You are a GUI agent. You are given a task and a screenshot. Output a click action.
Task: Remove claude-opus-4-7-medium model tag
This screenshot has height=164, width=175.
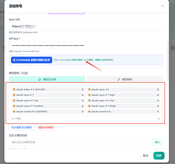click(82, 106)
